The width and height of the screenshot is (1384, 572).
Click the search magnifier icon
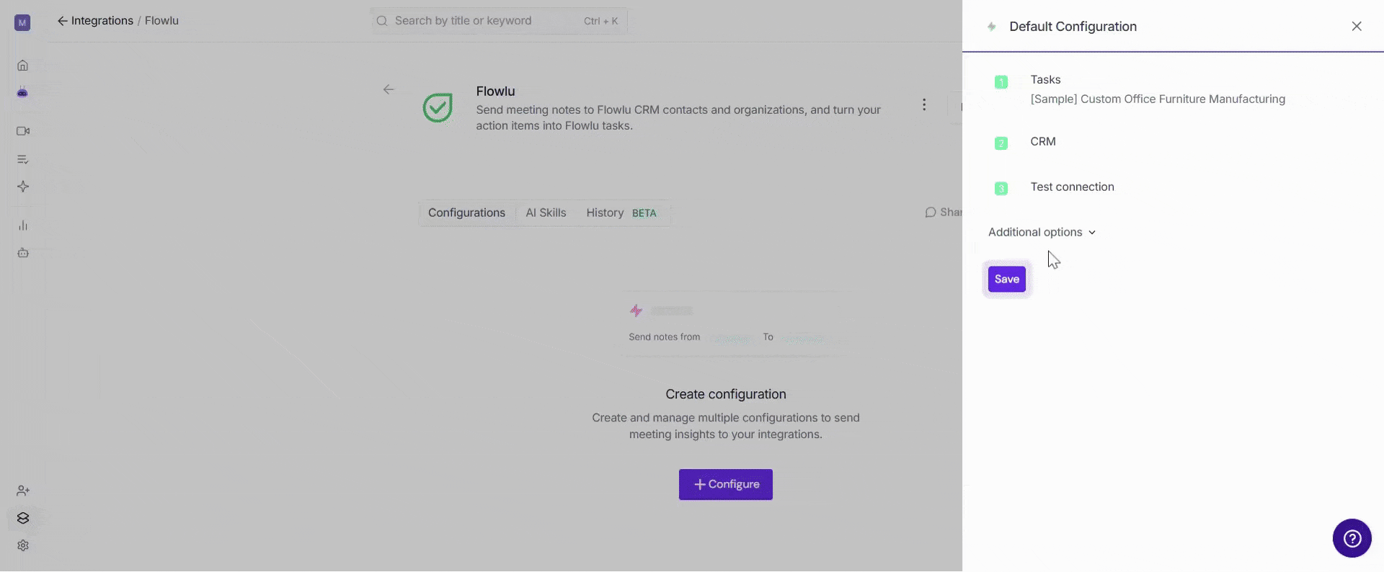coord(382,21)
